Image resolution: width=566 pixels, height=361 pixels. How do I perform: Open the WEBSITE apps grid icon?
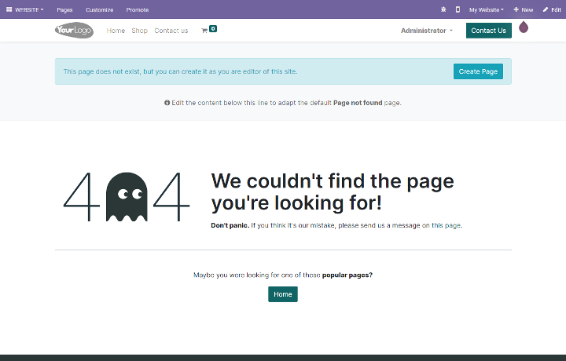[9, 9]
